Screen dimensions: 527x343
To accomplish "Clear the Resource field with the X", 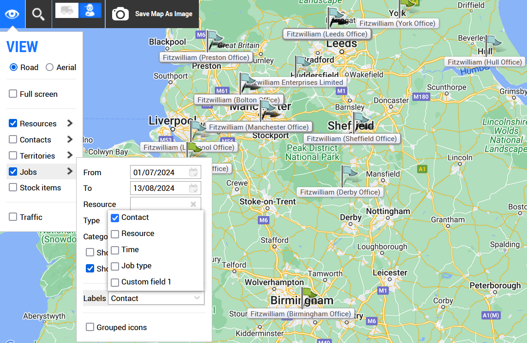I will tap(193, 204).
